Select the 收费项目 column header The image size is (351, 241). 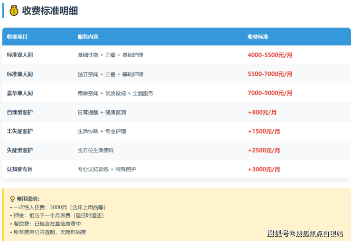(x=18, y=37)
